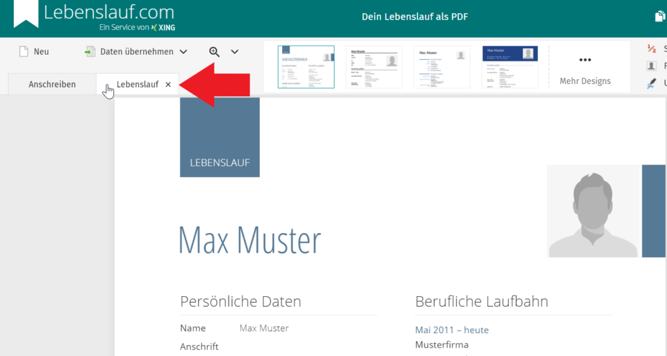Click the Musterfirma entry

pyautogui.click(x=442, y=344)
